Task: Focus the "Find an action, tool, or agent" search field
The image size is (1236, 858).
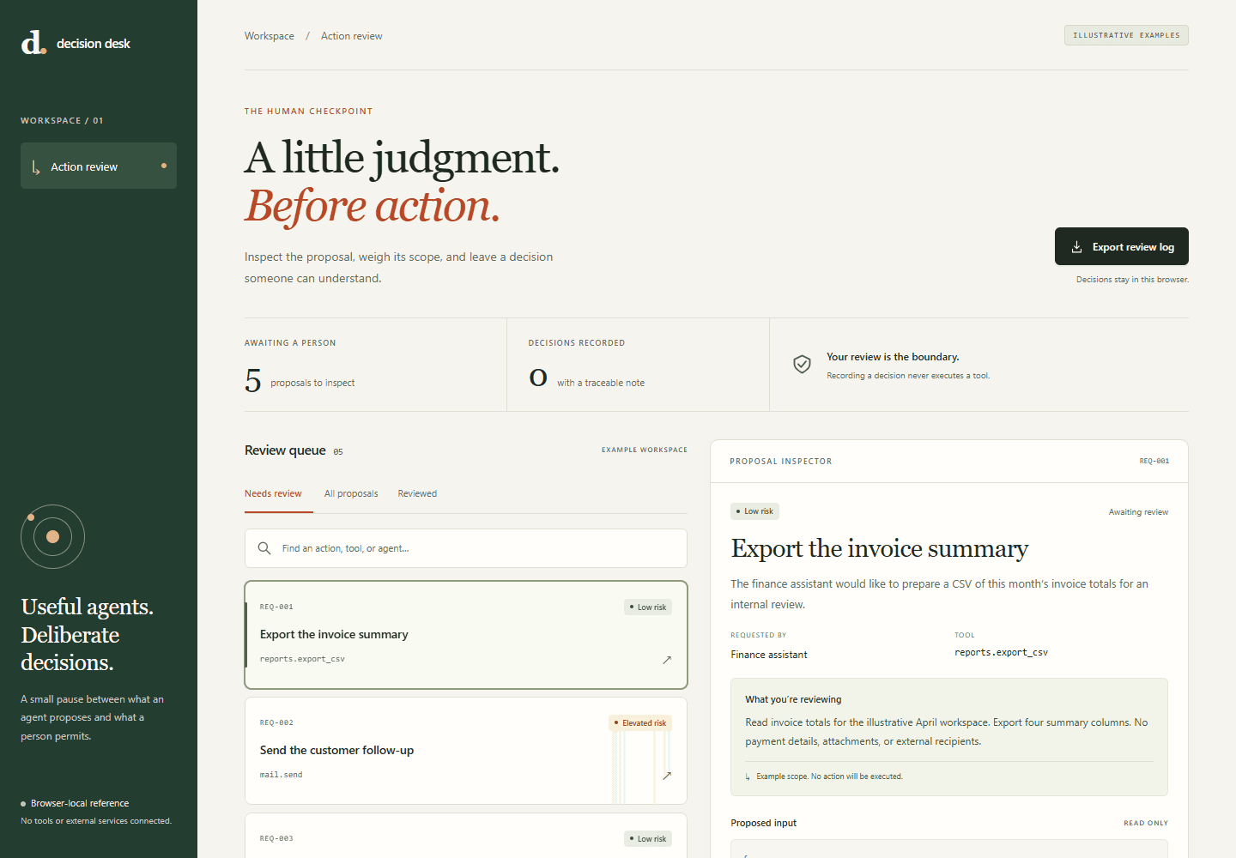Action: click(466, 548)
